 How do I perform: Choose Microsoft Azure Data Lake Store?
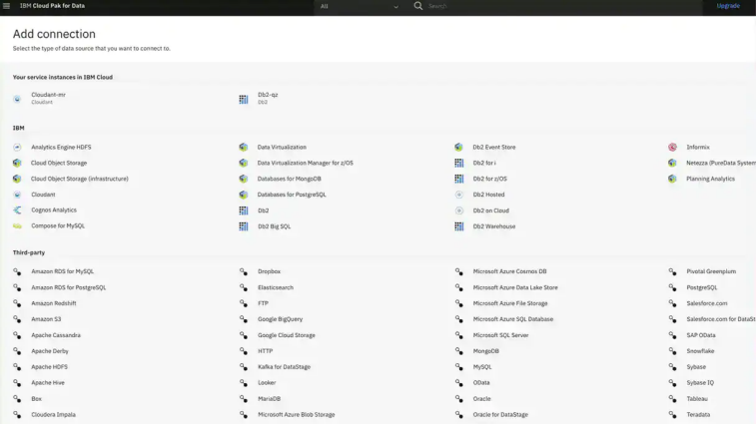click(515, 287)
